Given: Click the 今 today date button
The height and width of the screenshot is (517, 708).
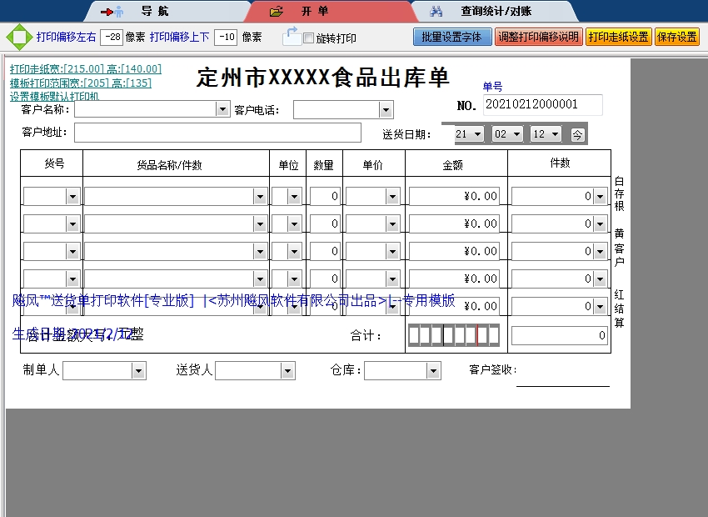Looking at the screenshot, I should click(x=578, y=134).
